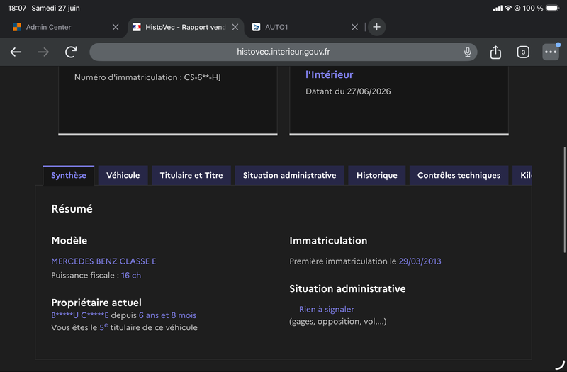Open the Historique tab

377,175
